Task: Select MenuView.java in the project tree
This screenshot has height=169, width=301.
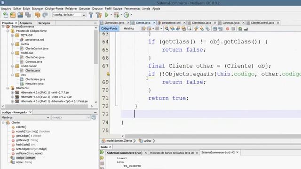Action: (x=34, y=84)
